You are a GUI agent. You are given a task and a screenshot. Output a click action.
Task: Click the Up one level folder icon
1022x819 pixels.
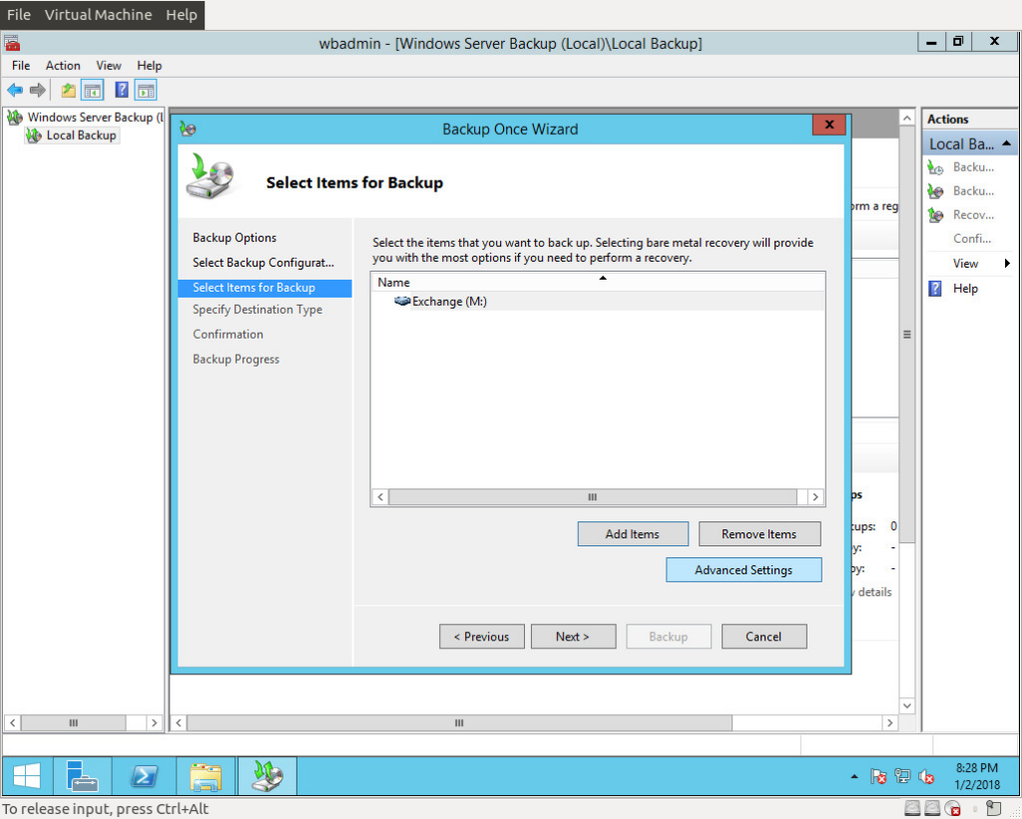tap(69, 90)
